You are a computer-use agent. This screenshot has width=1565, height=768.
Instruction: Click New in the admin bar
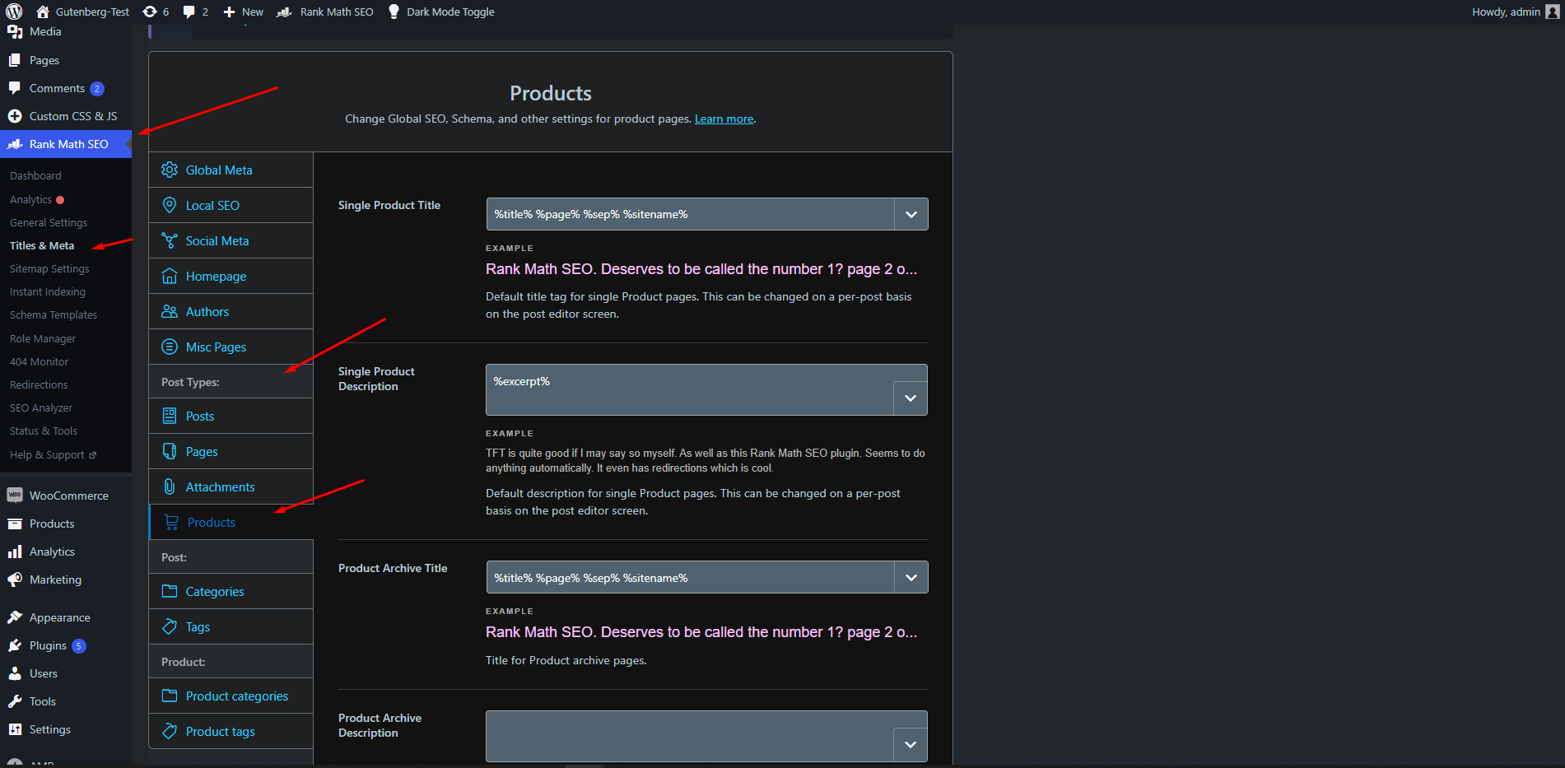coord(244,12)
